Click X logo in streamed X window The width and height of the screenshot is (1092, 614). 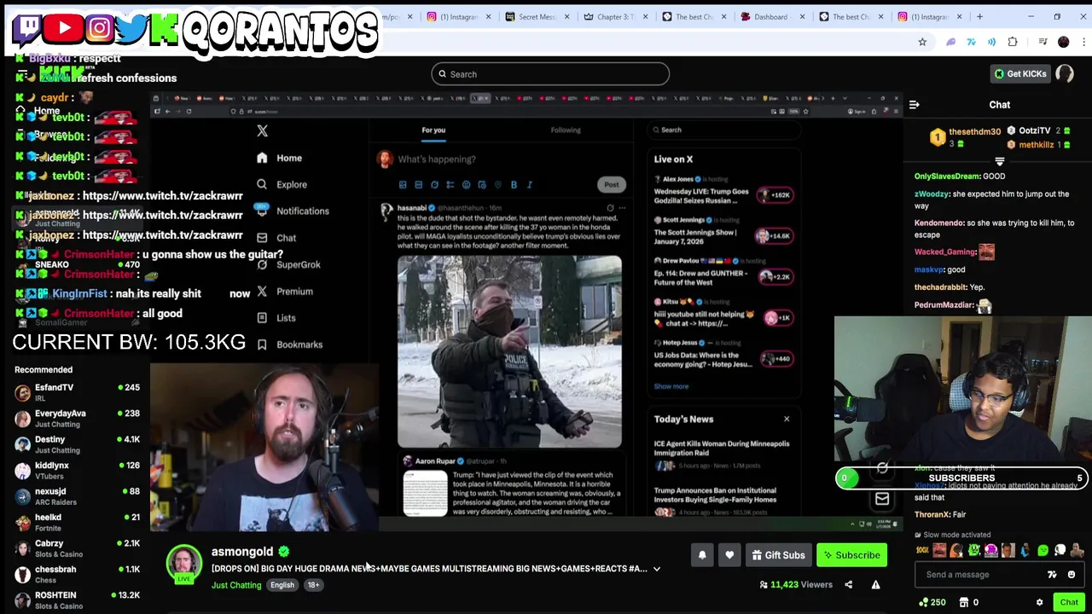click(262, 130)
